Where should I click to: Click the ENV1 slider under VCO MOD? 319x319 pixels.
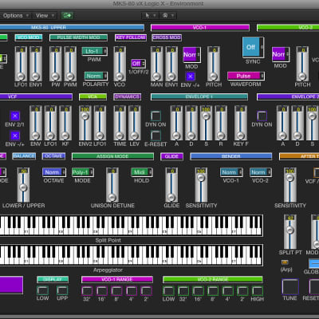tap(36, 64)
